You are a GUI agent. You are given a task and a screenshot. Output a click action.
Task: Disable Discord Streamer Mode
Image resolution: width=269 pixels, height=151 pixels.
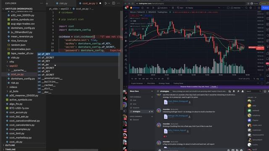(x=214, y=87)
